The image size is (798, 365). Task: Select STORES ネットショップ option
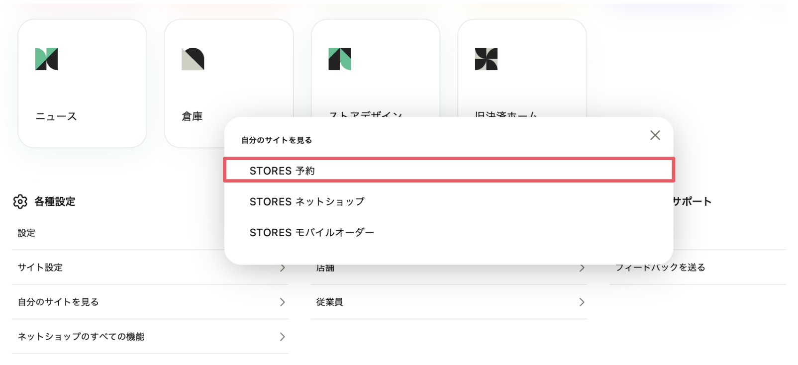(x=307, y=201)
